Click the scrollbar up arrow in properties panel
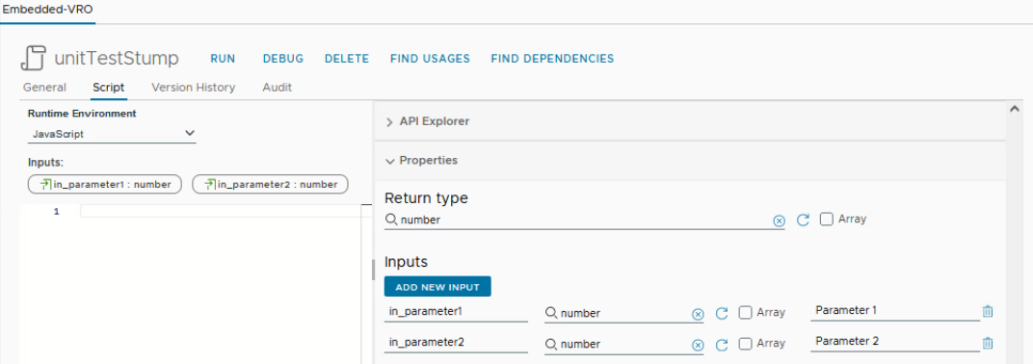The width and height of the screenshot is (1033, 364). (x=1015, y=109)
